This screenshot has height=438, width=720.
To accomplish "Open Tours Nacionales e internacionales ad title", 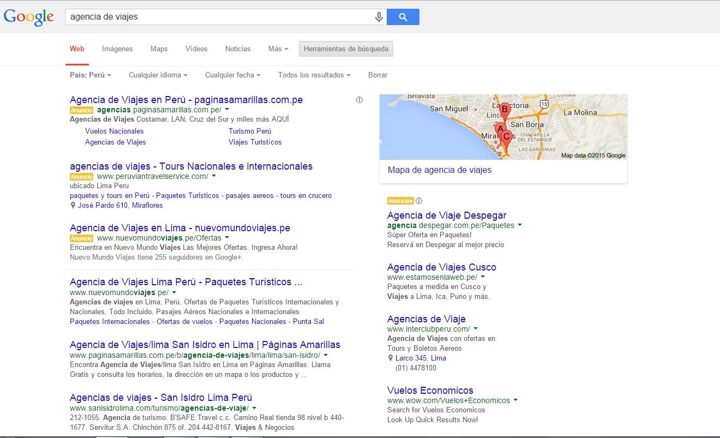I will pos(191,166).
